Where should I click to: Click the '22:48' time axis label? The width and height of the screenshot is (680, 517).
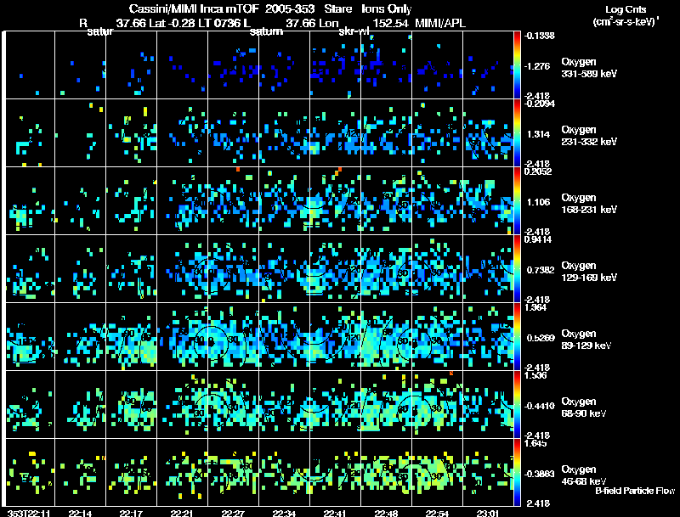[386, 514]
